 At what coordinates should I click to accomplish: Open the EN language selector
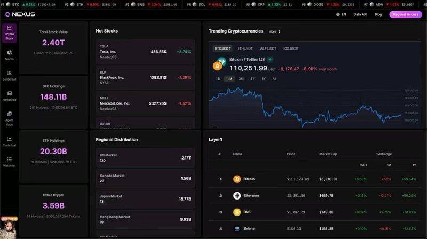tap(341, 14)
